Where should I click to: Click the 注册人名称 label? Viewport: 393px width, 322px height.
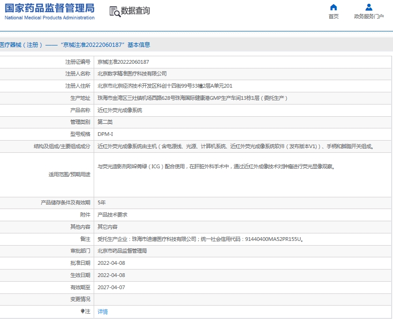[x=78, y=74]
